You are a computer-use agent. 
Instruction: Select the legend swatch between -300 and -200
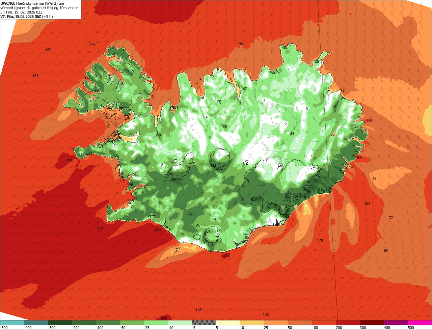[60, 323]
